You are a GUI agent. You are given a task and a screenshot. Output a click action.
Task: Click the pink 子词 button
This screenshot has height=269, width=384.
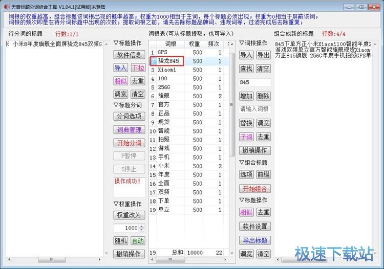(x=246, y=137)
